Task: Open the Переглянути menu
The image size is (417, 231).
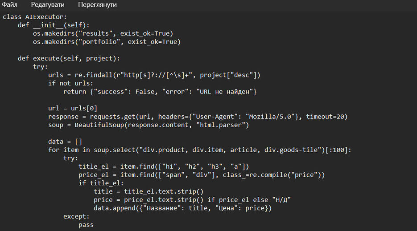Action: point(97,4)
